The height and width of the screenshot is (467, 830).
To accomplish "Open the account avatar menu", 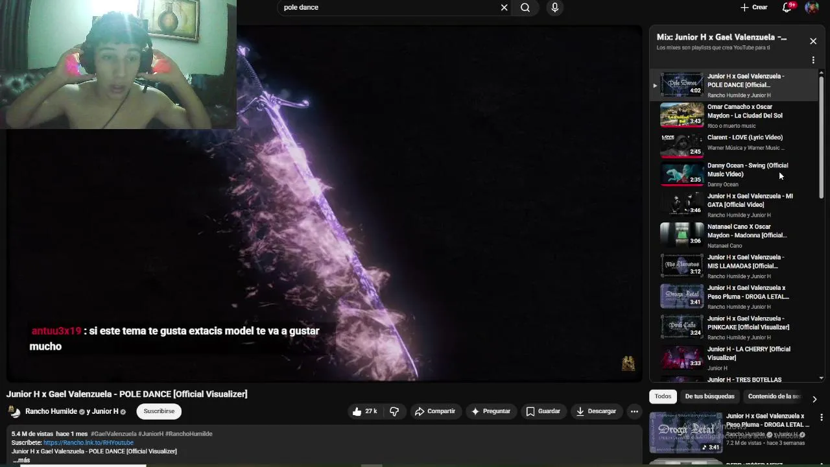I will (x=812, y=8).
